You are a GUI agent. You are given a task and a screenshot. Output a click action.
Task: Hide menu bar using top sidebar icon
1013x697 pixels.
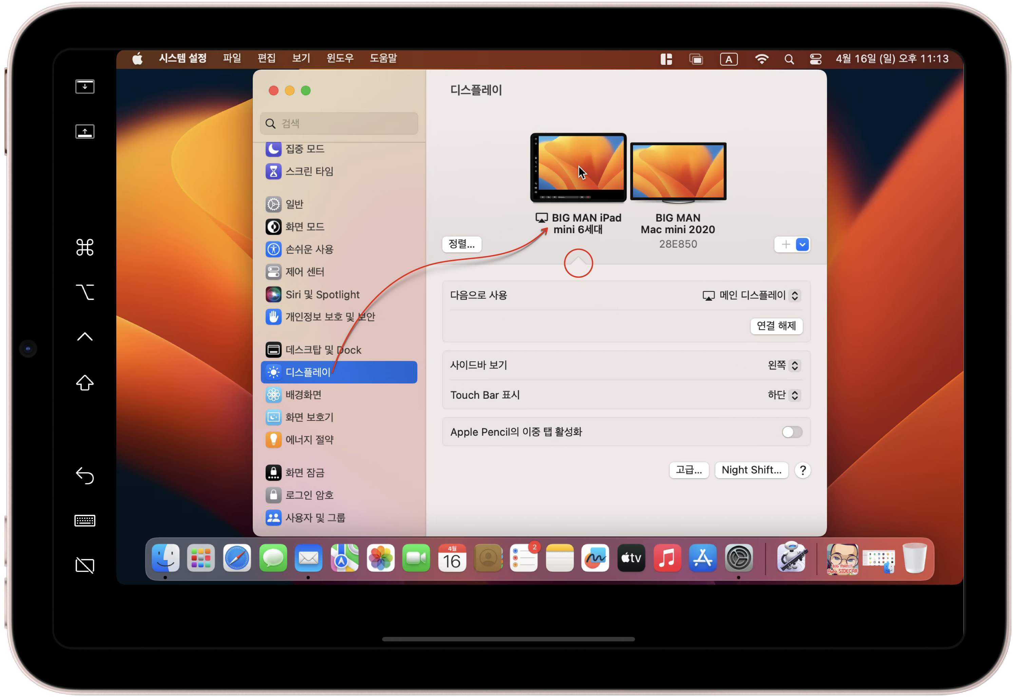tap(85, 87)
